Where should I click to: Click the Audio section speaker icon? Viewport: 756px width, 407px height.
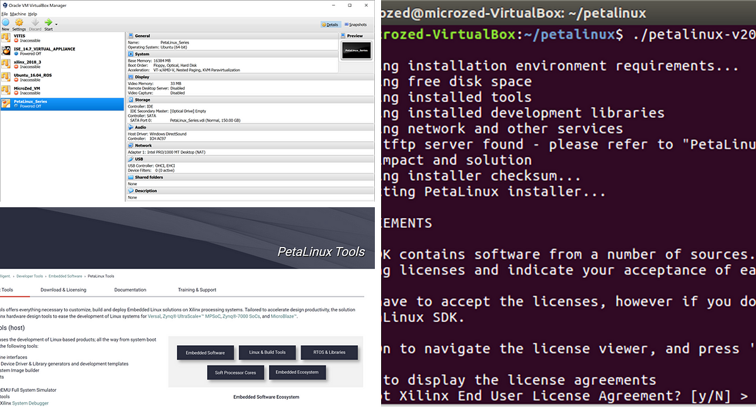[130, 127]
